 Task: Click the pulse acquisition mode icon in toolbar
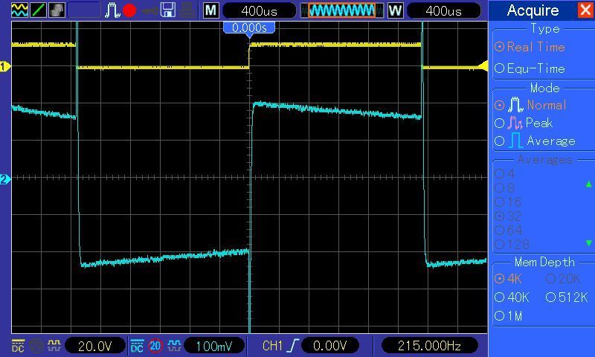click(x=112, y=10)
